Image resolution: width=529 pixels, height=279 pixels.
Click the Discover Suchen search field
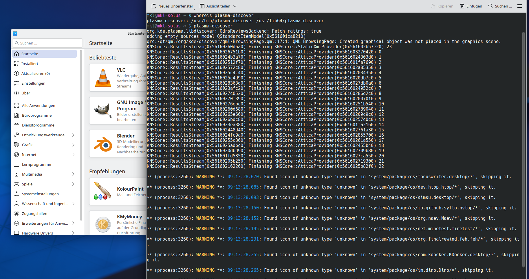click(x=48, y=43)
